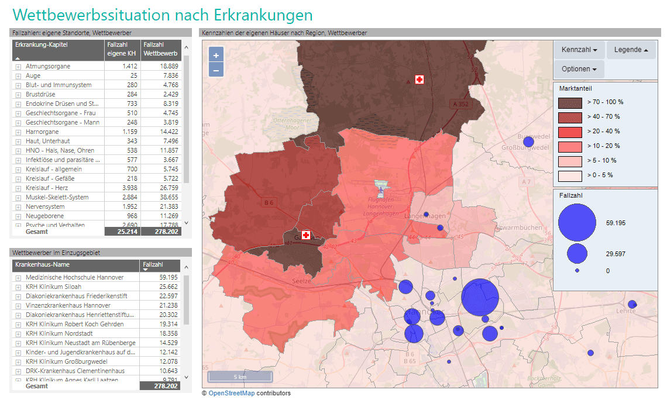
Task: Click the northern red cross hospital marker
Action: 419,80
